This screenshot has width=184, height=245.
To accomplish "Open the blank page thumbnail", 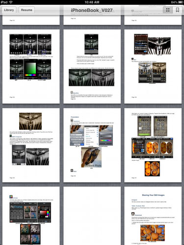I will [x=92, y=216].
